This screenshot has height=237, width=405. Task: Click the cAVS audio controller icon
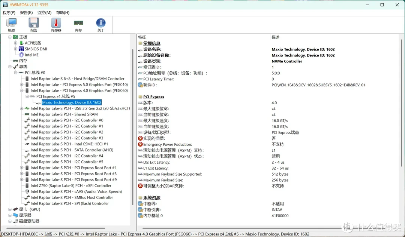point(27,191)
